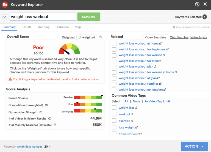Image resolution: width=211 pixels, height=152 pixels.
Task: Click help icon beside Unweighted tab
Action: [x=101, y=37]
